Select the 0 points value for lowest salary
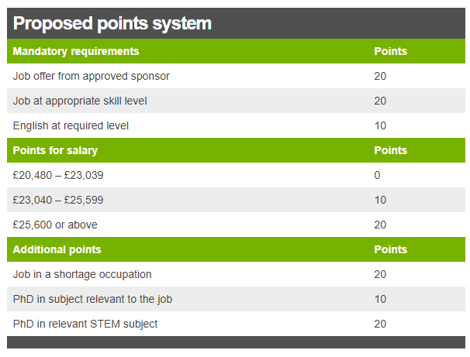 pos(378,175)
